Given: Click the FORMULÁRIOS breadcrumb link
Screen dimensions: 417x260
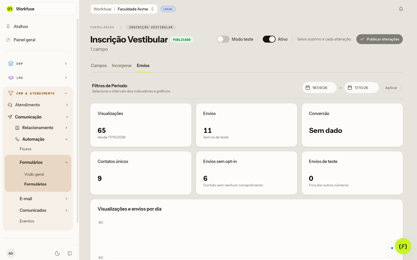Looking at the screenshot, I should click(102, 27).
